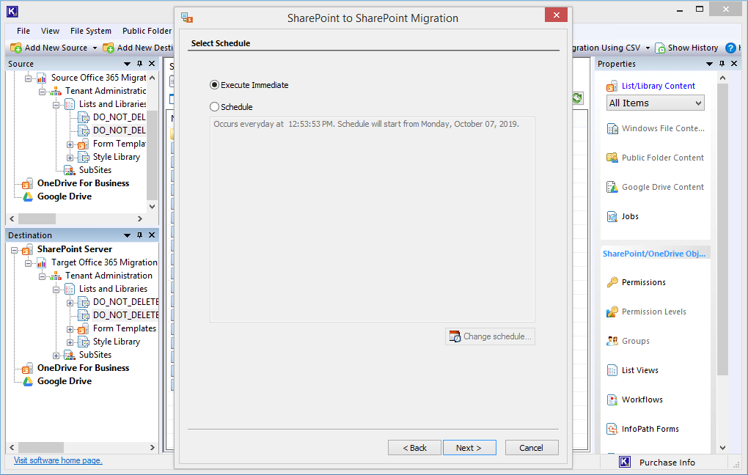Viewport: 748px width, 475px height.
Task: Open the File menu
Action: (x=23, y=31)
